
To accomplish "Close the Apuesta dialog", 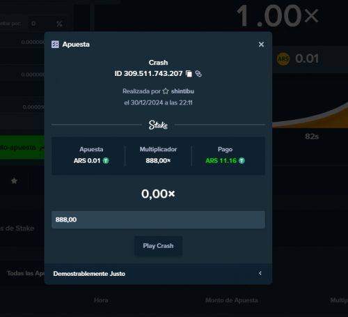I will coord(261,45).
